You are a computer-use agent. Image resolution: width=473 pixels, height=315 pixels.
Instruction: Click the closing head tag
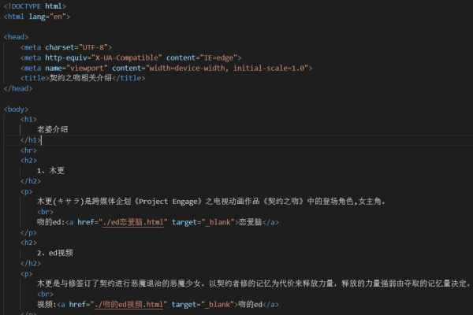pos(18,88)
